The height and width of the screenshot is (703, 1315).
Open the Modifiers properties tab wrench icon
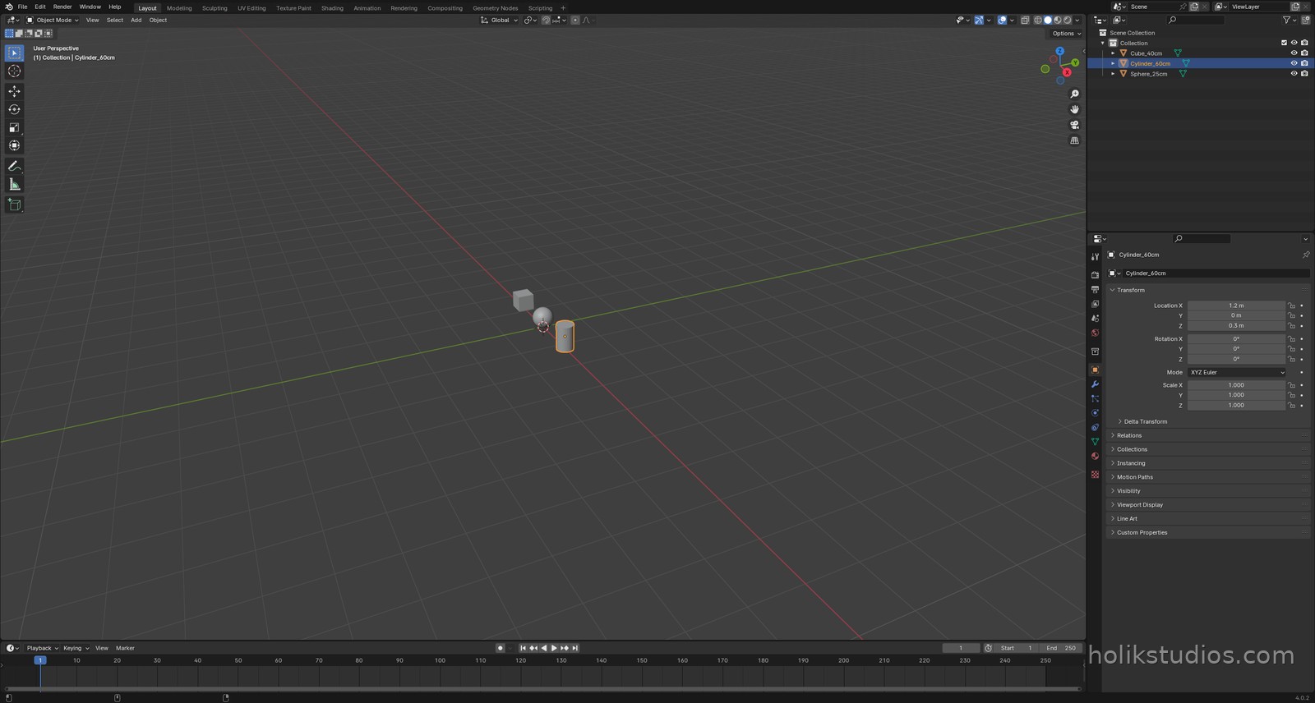point(1095,384)
